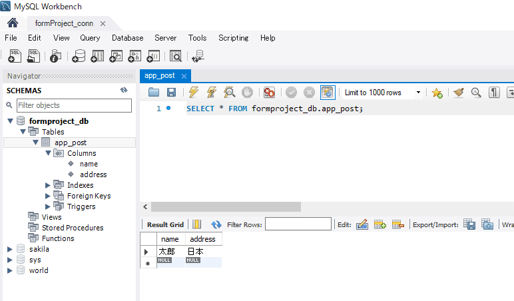Refresh the result grid data
The width and height of the screenshot is (514, 301).
point(216,224)
